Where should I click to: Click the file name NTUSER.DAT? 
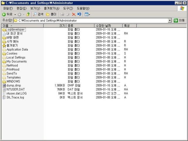coord(16,89)
